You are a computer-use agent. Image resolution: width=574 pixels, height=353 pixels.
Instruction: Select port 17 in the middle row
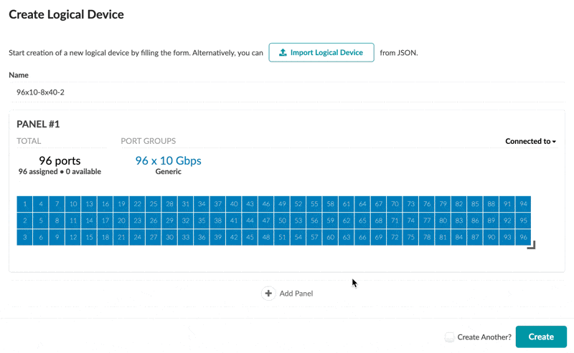pos(105,221)
